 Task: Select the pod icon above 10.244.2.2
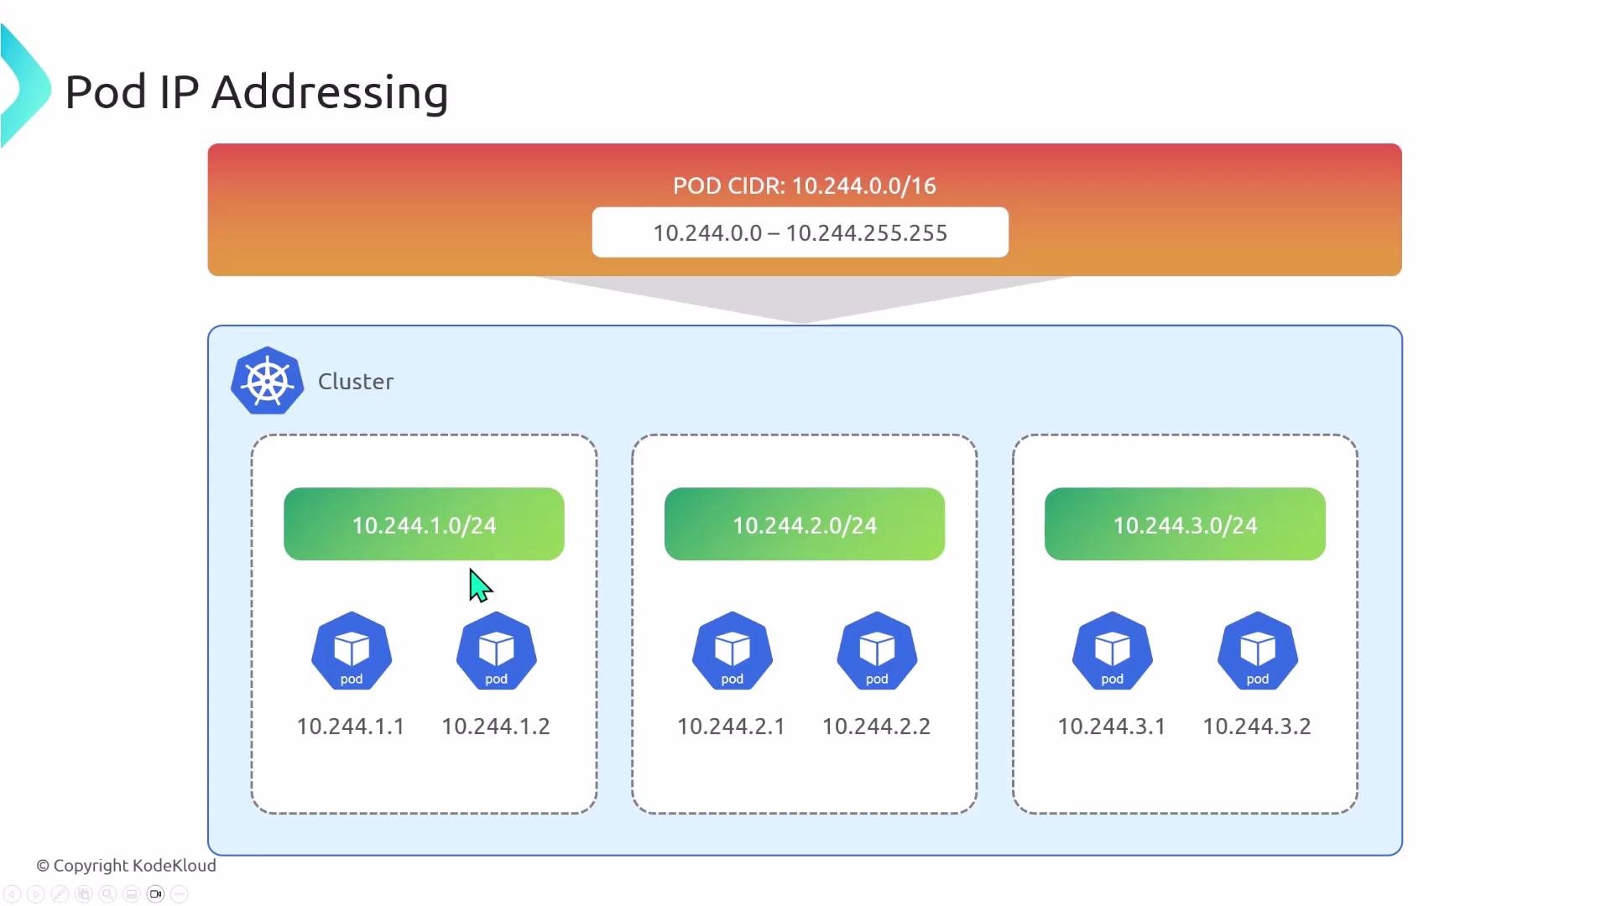tap(877, 652)
